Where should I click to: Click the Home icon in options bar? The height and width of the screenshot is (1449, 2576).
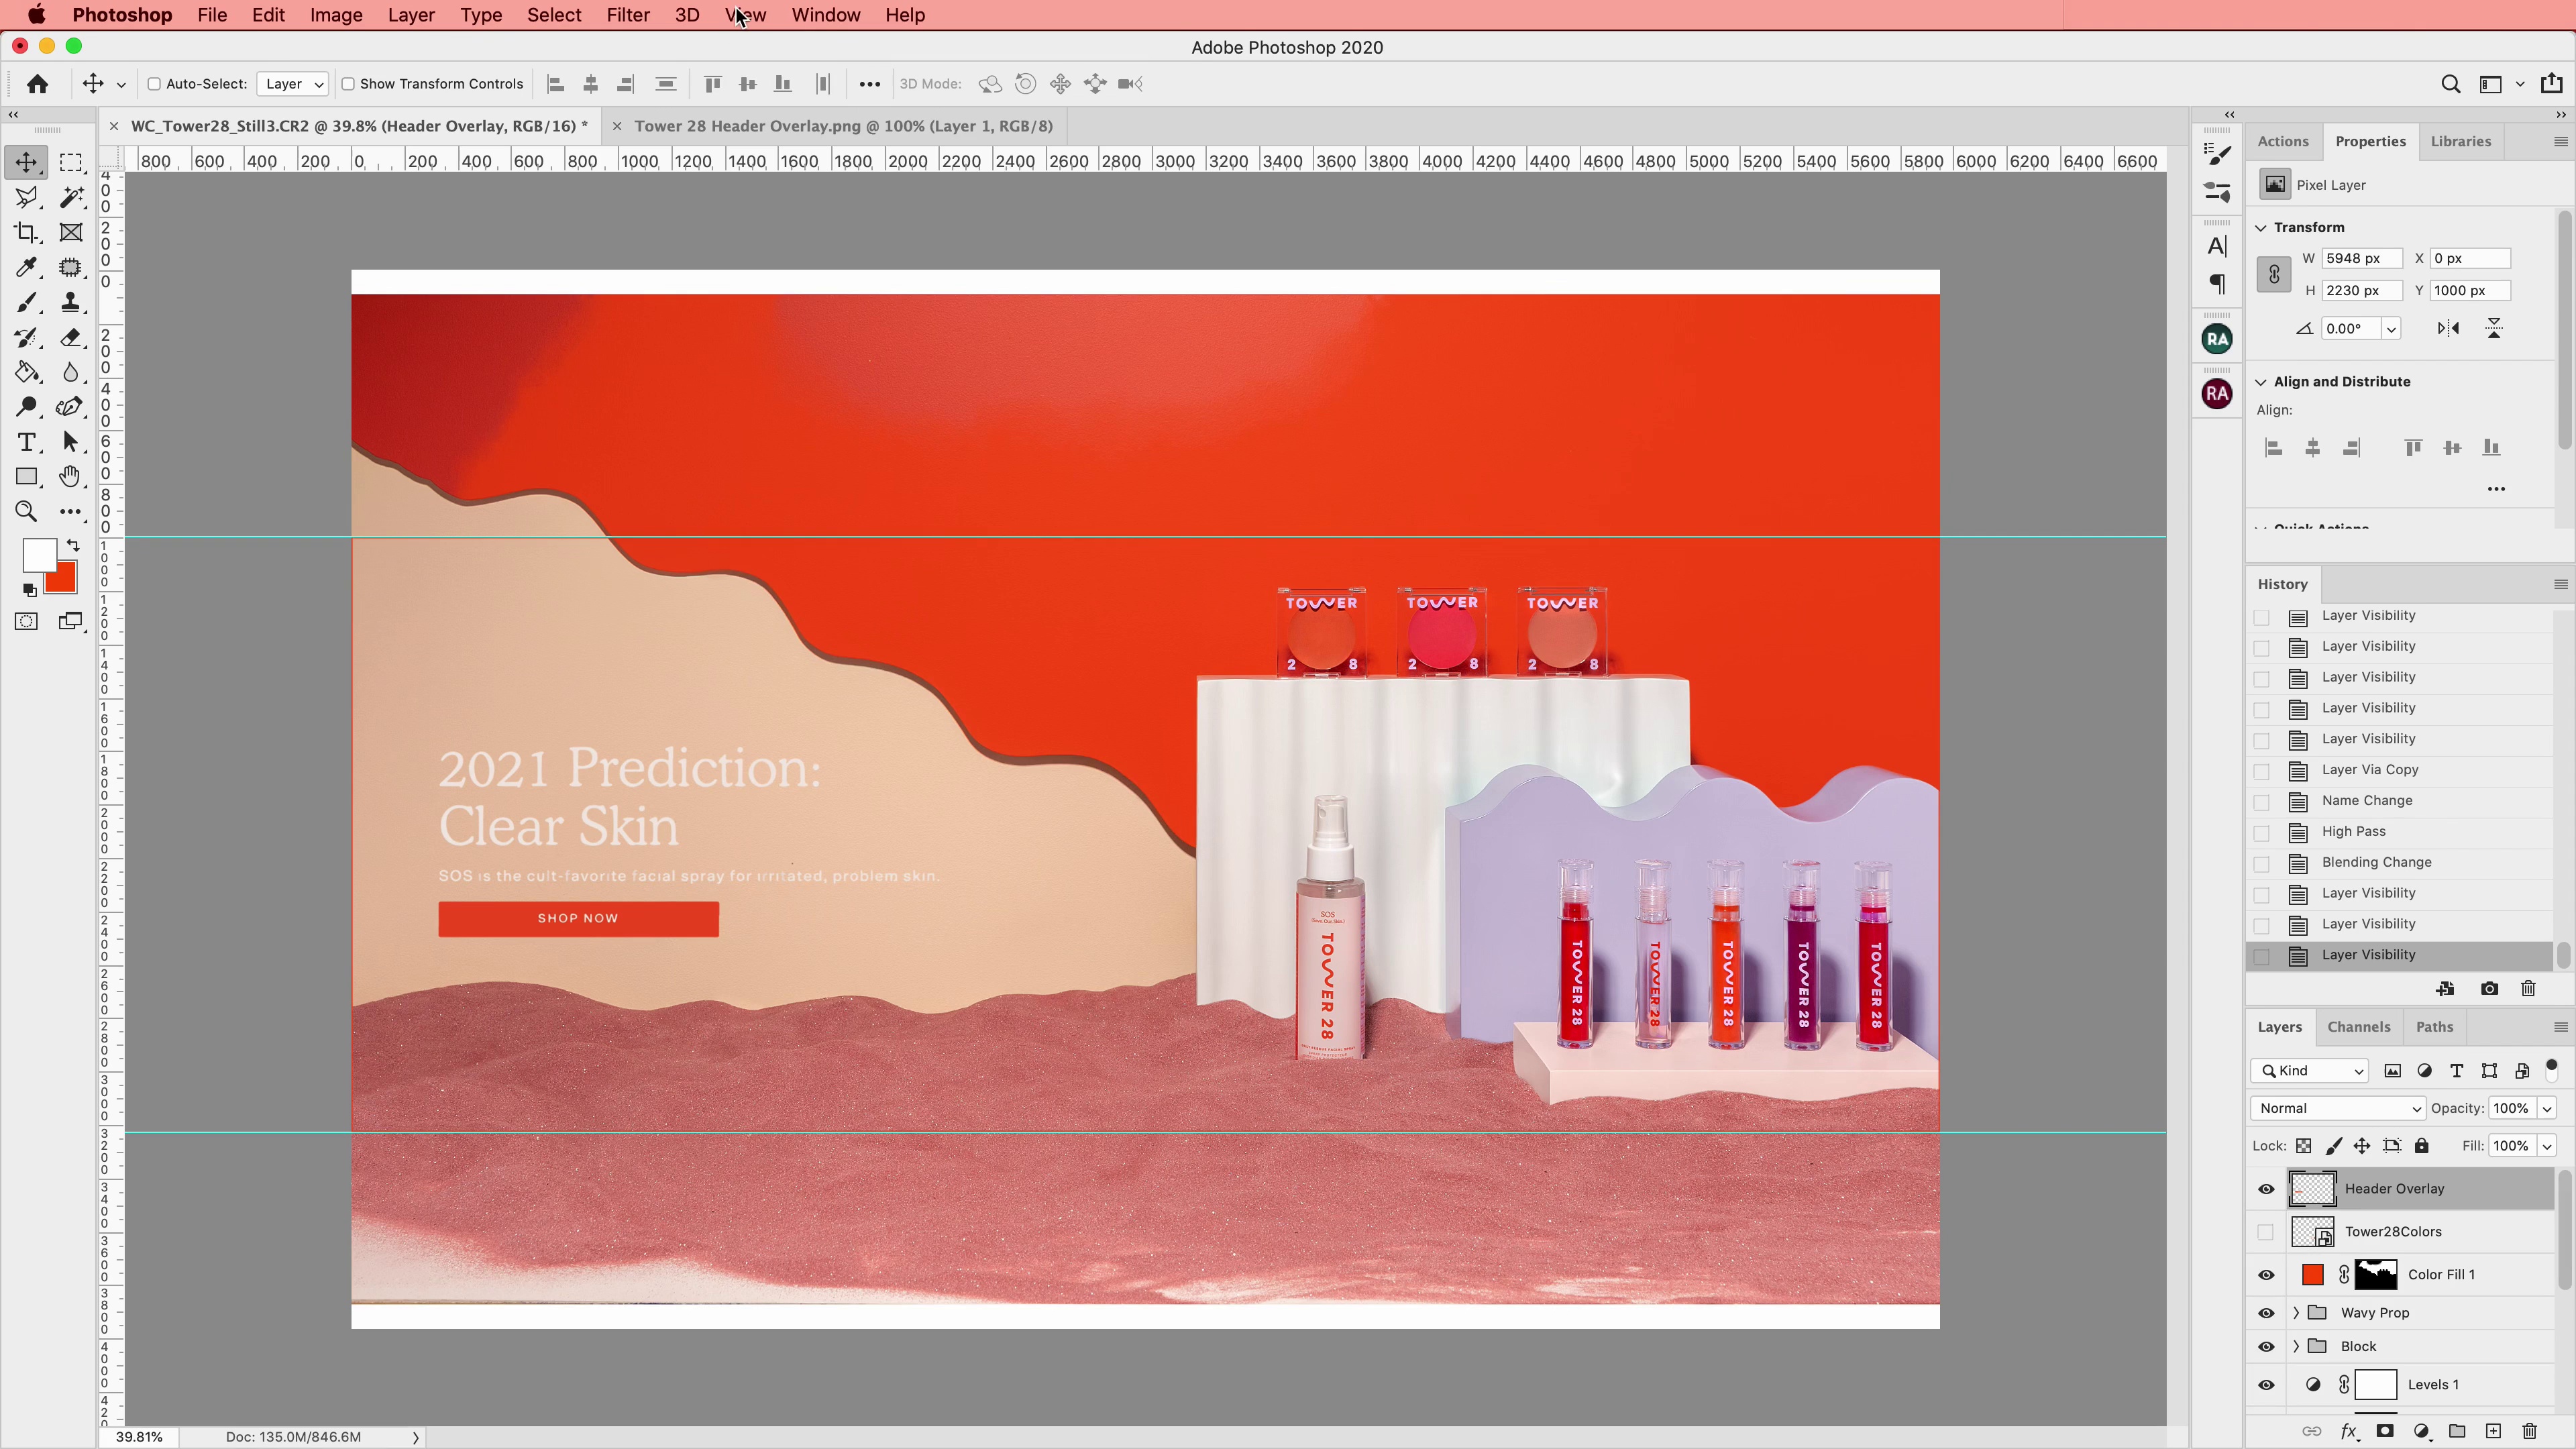(x=37, y=84)
